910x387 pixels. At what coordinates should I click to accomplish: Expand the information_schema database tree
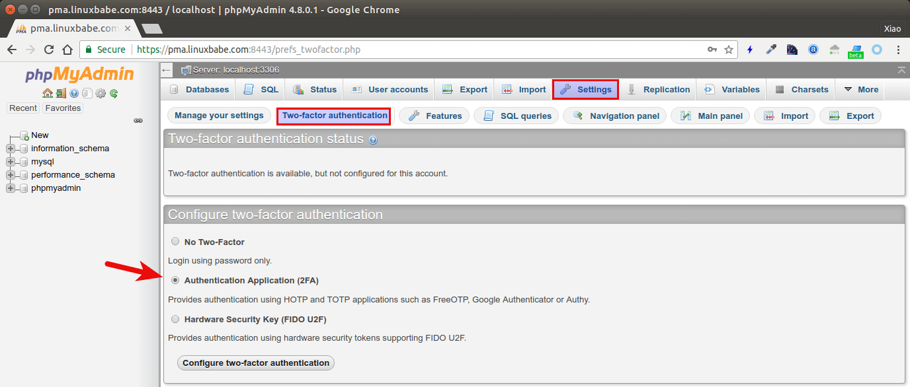11,149
